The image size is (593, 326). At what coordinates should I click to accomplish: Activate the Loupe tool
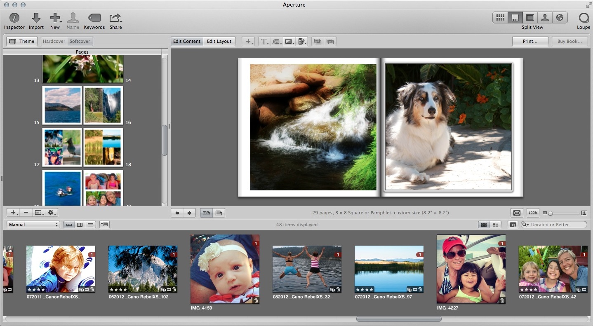click(x=584, y=18)
